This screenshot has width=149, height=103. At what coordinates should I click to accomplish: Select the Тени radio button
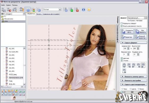click(122, 89)
